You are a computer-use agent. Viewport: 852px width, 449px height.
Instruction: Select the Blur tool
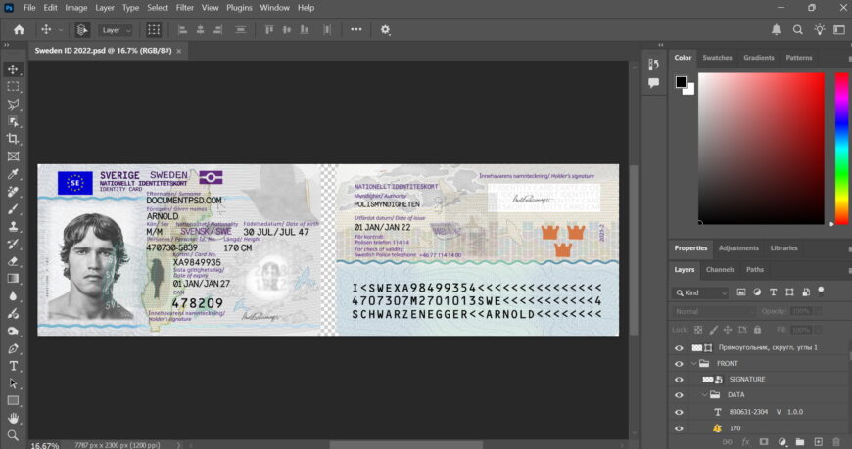coord(13,295)
